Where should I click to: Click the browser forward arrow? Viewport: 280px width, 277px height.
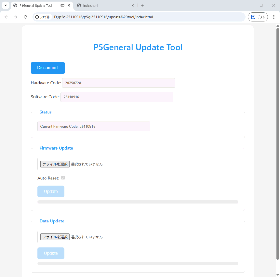16,17
